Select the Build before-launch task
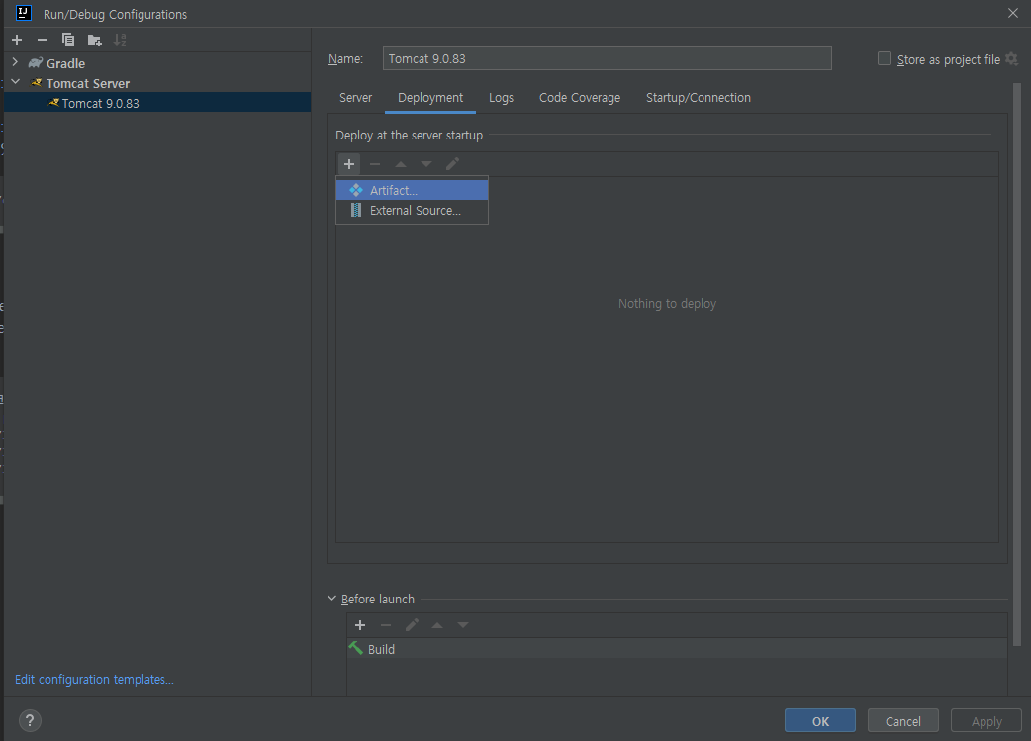 (677, 649)
